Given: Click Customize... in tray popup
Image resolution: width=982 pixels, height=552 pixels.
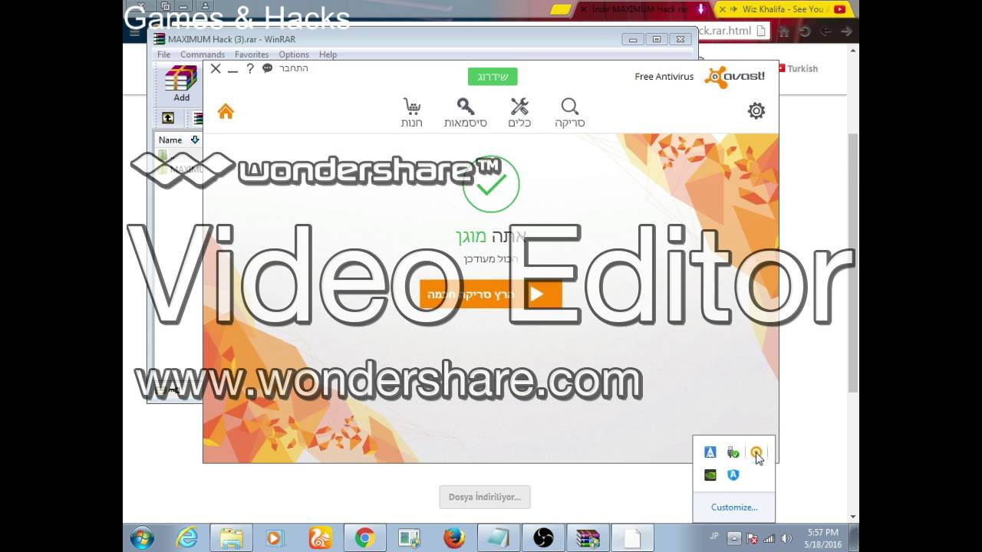Looking at the screenshot, I should click(x=734, y=507).
